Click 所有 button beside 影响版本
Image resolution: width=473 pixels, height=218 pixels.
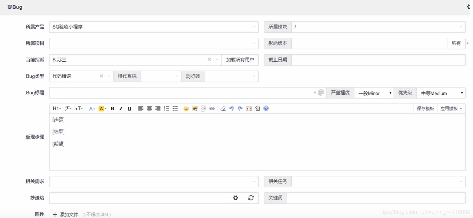tap(456, 43)
